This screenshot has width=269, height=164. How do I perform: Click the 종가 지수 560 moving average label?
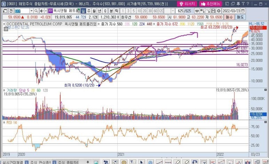click(112, 24)
